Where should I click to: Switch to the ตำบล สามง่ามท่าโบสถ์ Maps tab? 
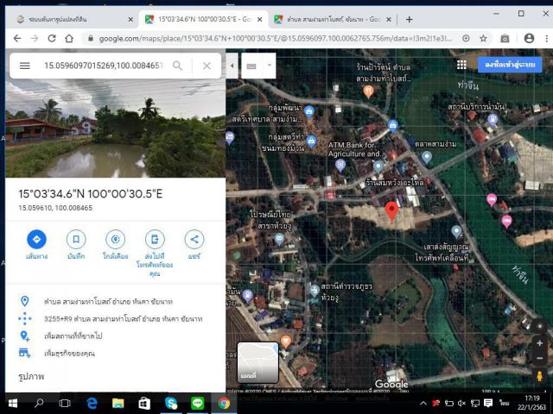pyautogui.click(x=332, y=19)
